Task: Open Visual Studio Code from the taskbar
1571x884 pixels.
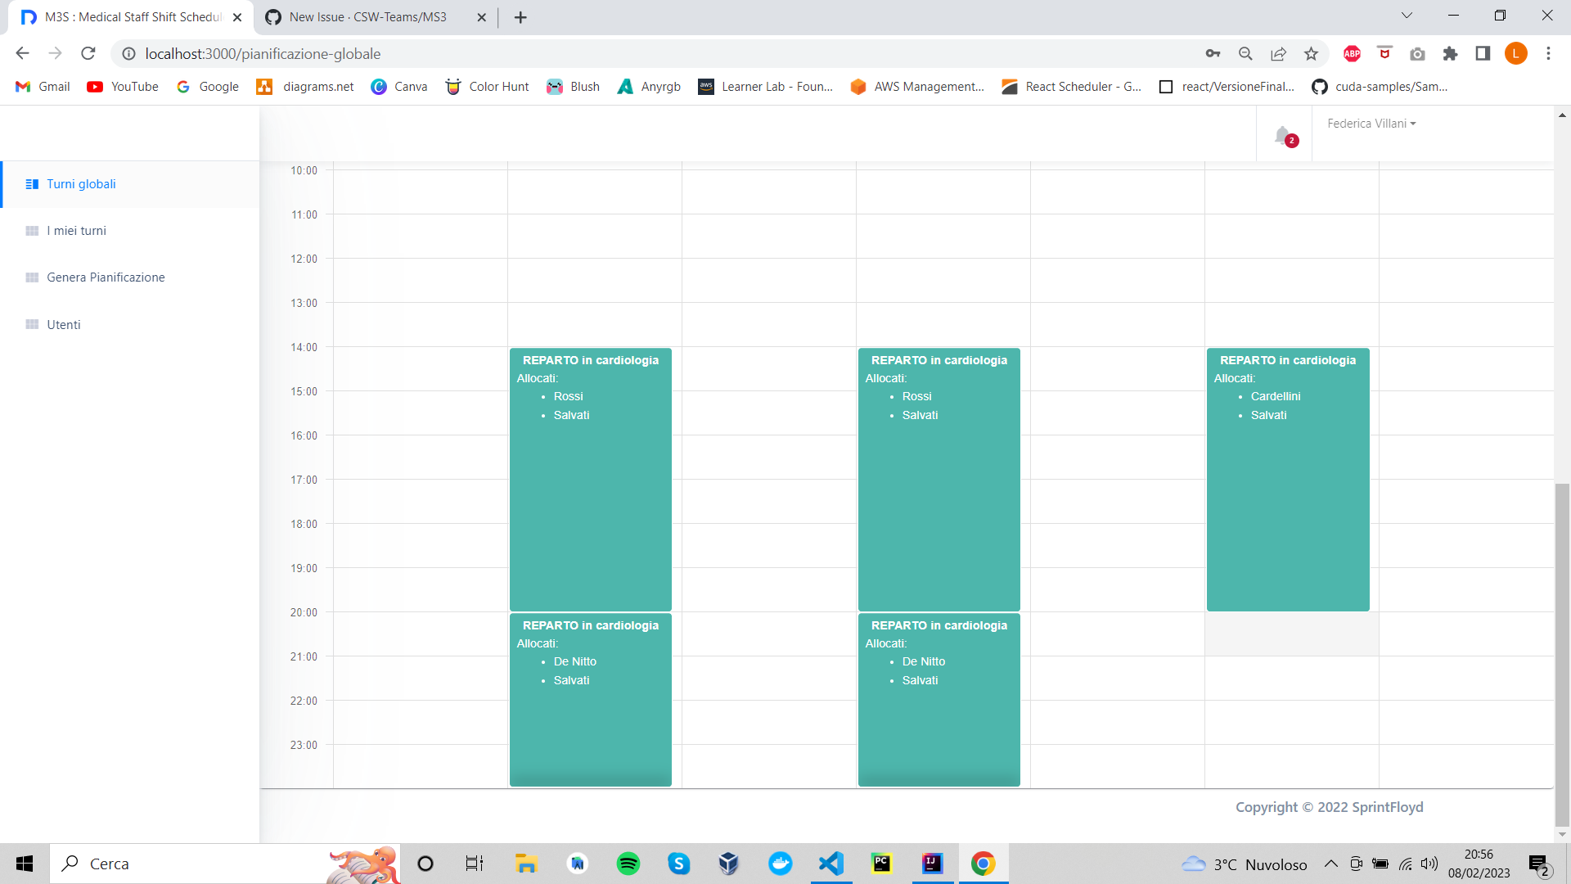Action: [831, 864]
